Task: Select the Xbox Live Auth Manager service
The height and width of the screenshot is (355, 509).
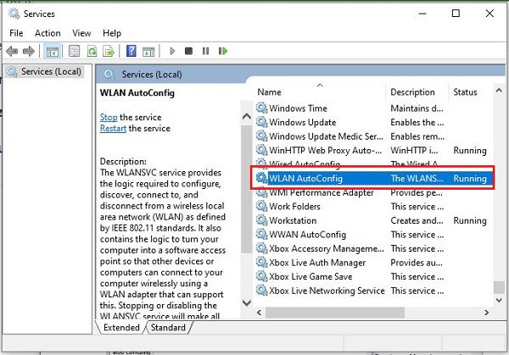Action: pyautogui.click(x=373, y=263)
